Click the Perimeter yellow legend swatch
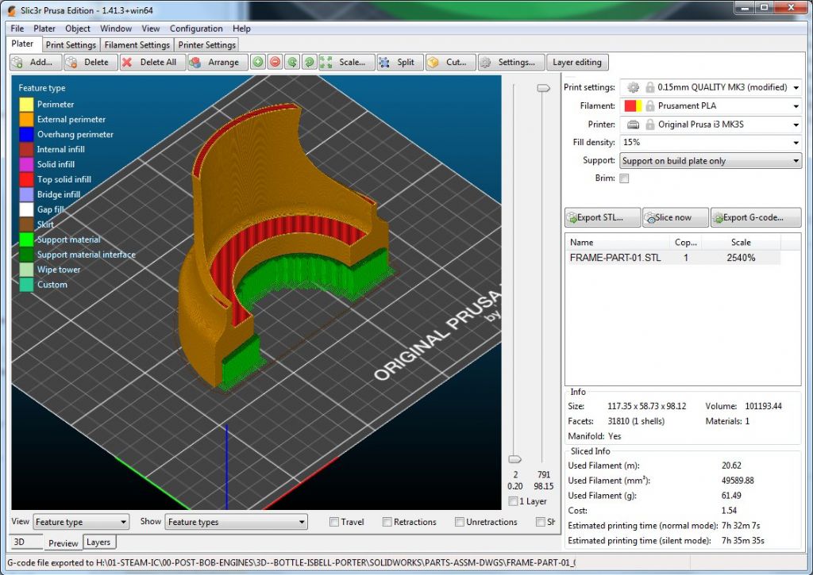813x575 pixels. pyautogui.click(x=26, y=104)
